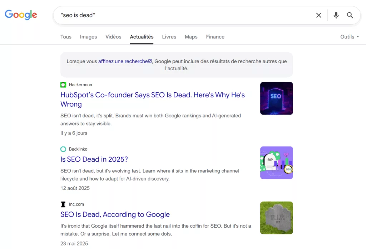Clear the search query with the X icon
The height and width of the screenshot is (249, 366).
[318, 15]
